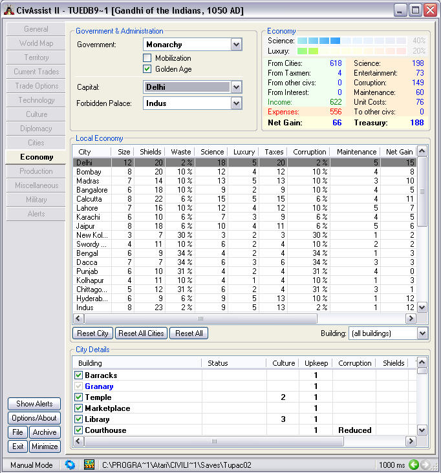Open the Culture tab

coord(36,114)
